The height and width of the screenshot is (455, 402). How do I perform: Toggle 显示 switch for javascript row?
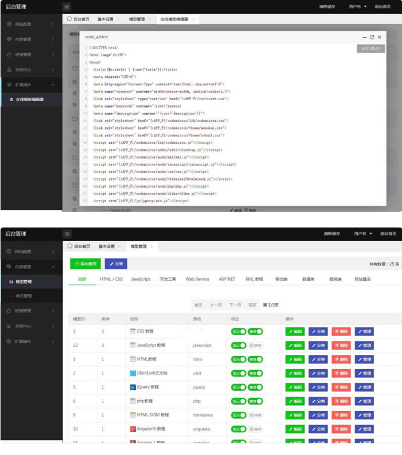238,345
